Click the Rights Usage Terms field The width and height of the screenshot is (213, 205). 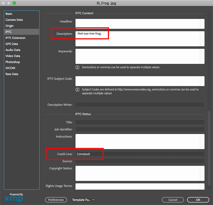(140, 187)
